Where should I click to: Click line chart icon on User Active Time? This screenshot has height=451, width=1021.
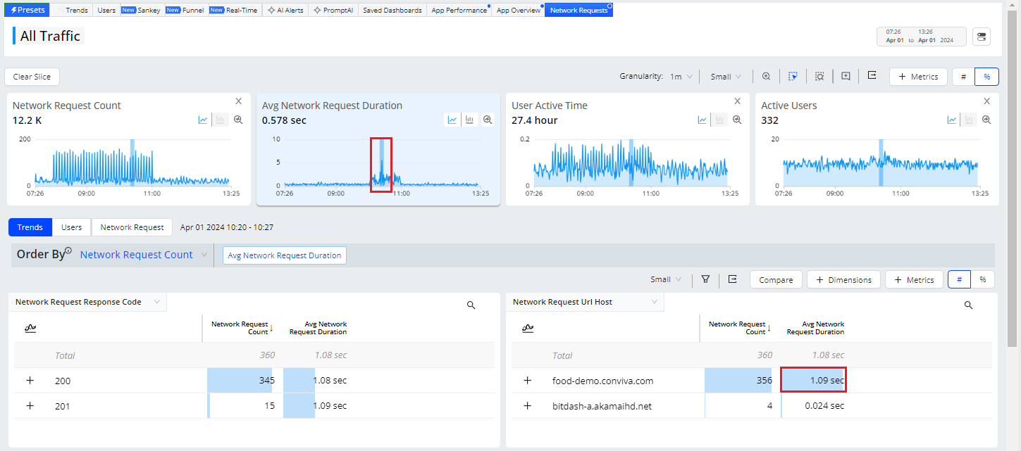(702, 120)
